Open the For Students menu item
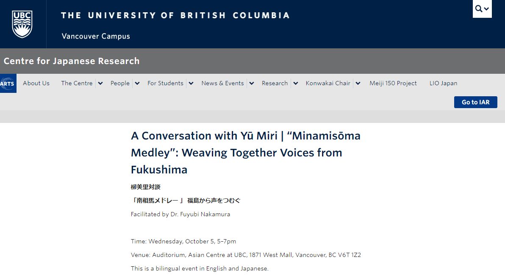Screen dimensions: 505x279 (x=165, y=83)
